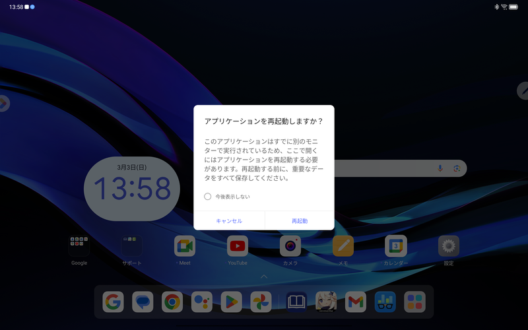Open the メモ app
Screen dimensions: 528x330
coord(343,246)
